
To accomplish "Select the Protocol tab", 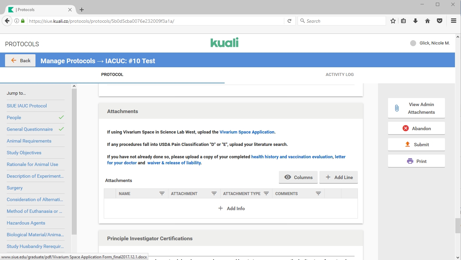I will (x=112, y=75).
